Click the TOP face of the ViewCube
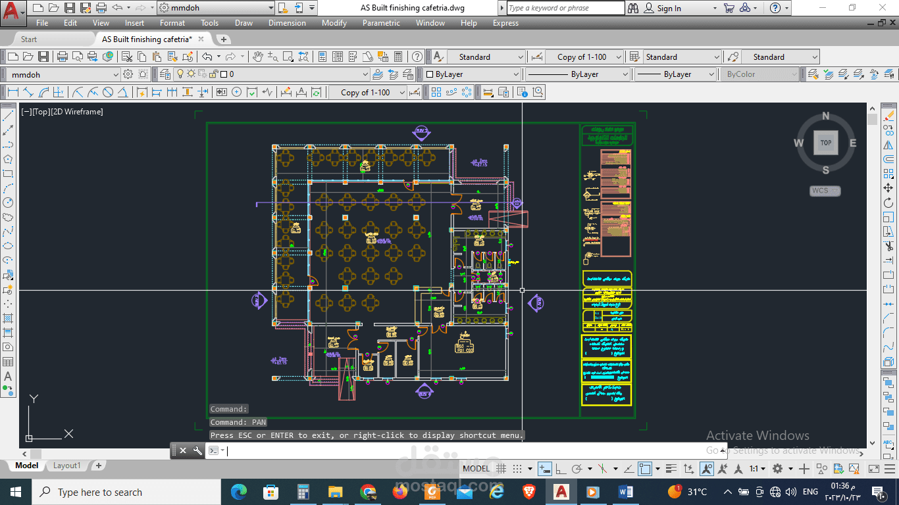 (x=825, y=143)
